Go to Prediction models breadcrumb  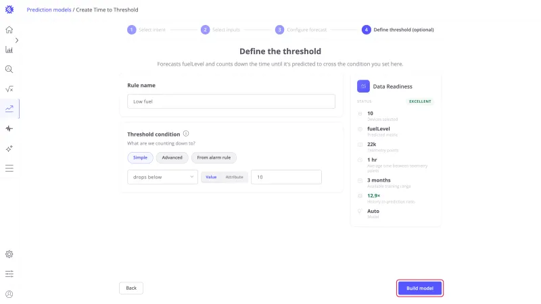49,9
